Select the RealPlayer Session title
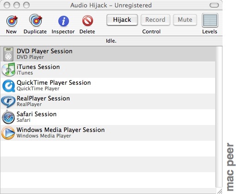236x194 pixels. pyautogui.click(x=43, y=98)
